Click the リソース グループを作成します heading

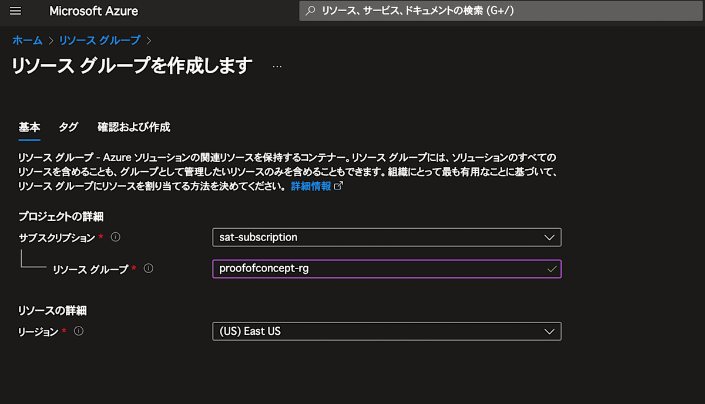[x=132, y=66]
